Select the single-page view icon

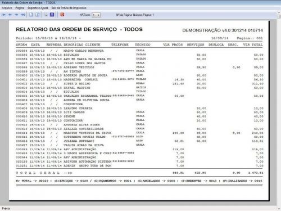point(31,15)
